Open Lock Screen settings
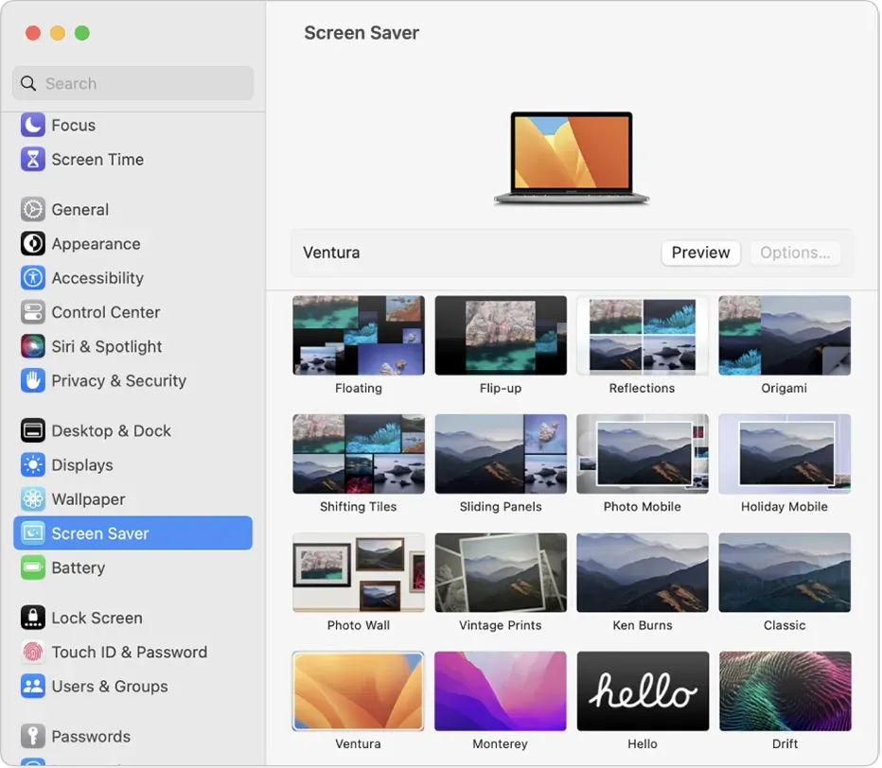The width and height of the screenshot is (882, 768). [97, 618]
